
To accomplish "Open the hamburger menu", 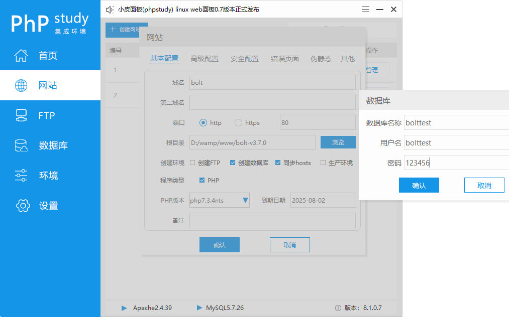I will coord(365,9).
